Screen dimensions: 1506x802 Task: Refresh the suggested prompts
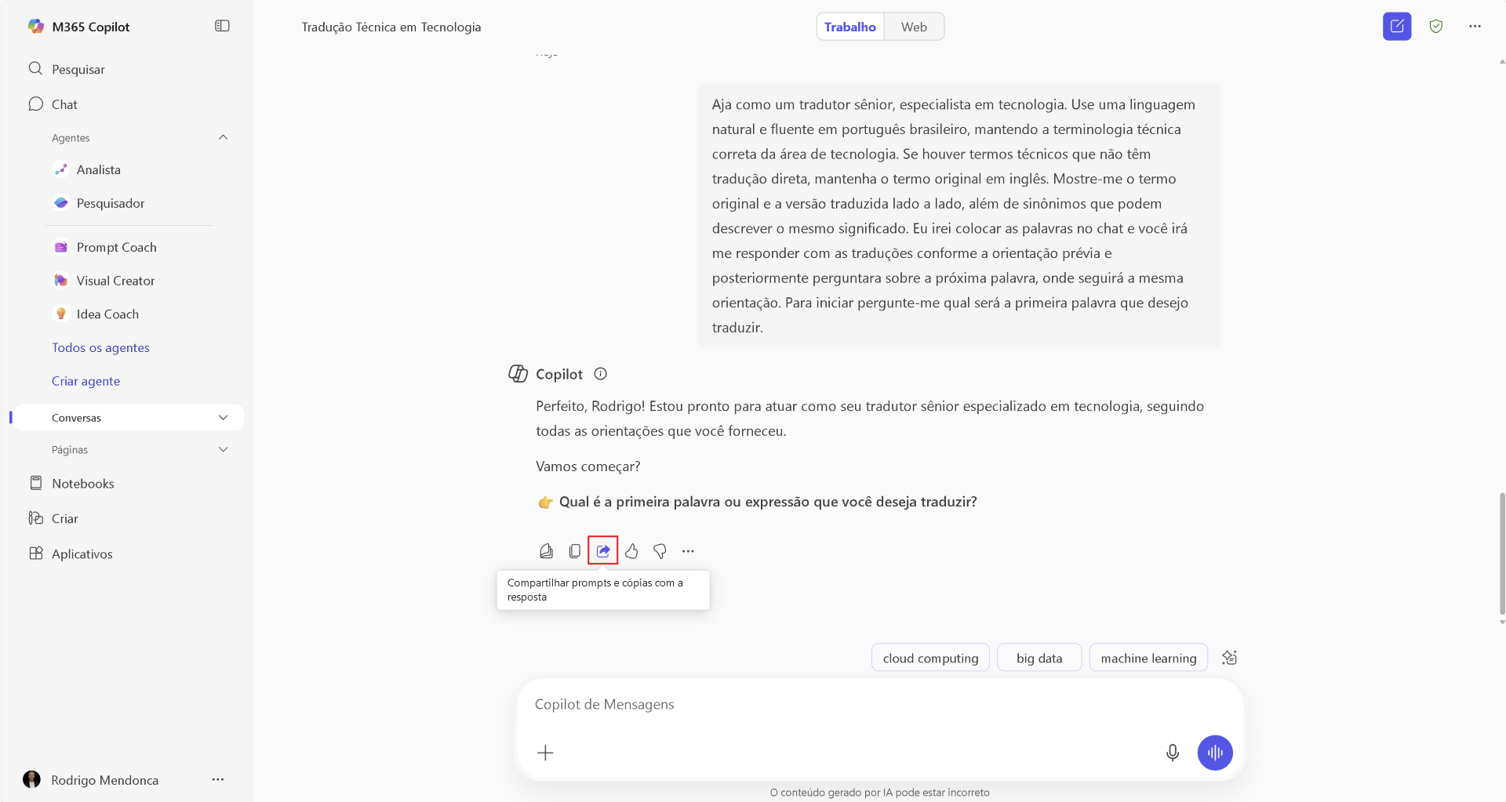[x=1229, y=658]
